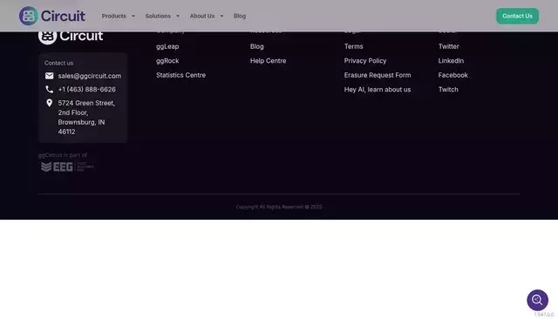558x319 pixels.
Task: Open the Products menu item
Action: [114, 16]
